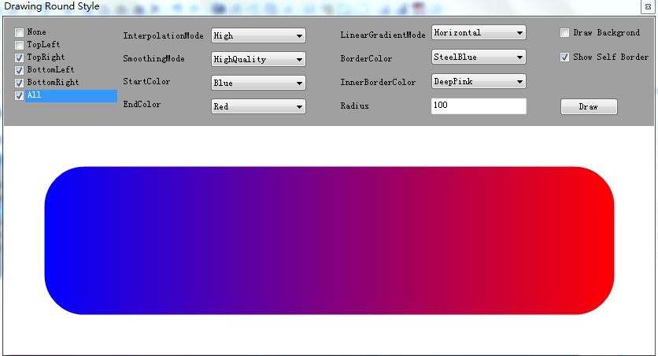Screen dimensions: 658x356
Task: Enable the Draw Backgrond checkbox
Action: pyautogui.click(x=564, y=33)
